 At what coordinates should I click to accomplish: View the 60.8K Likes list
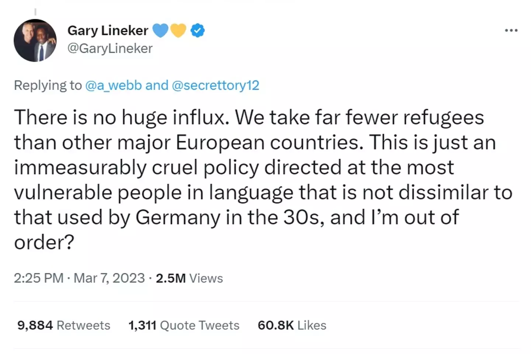pyautogui.click(x=292, y=325)
